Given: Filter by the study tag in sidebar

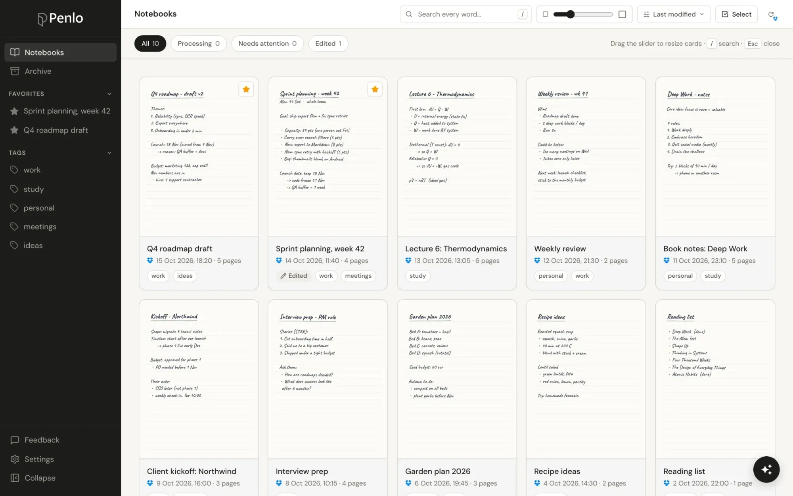Looking at the screenshot, I should [60, 189].
